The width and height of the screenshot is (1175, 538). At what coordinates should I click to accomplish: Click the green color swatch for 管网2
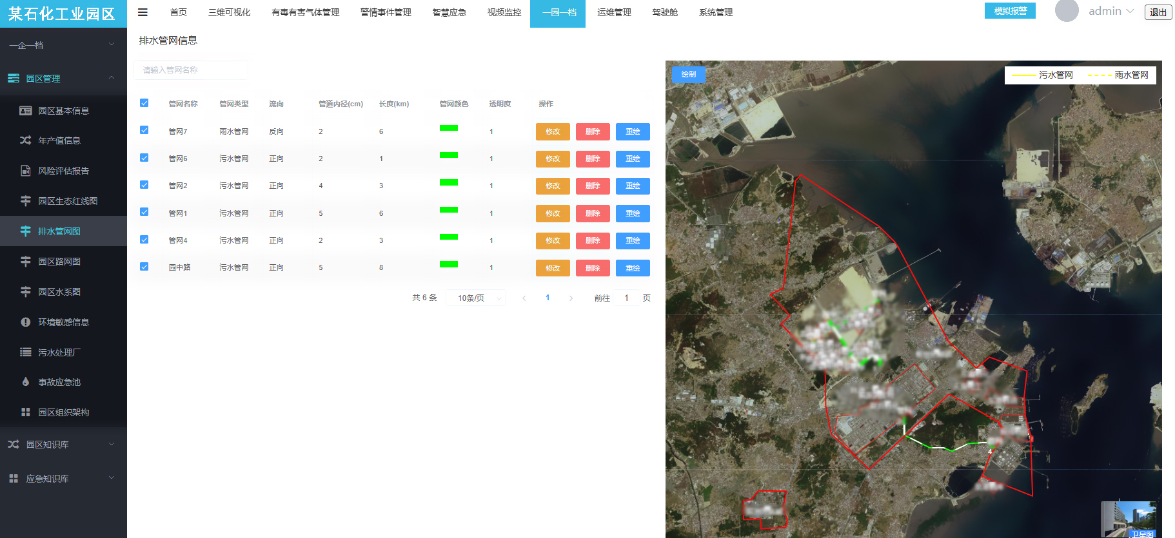click(449, 182)
